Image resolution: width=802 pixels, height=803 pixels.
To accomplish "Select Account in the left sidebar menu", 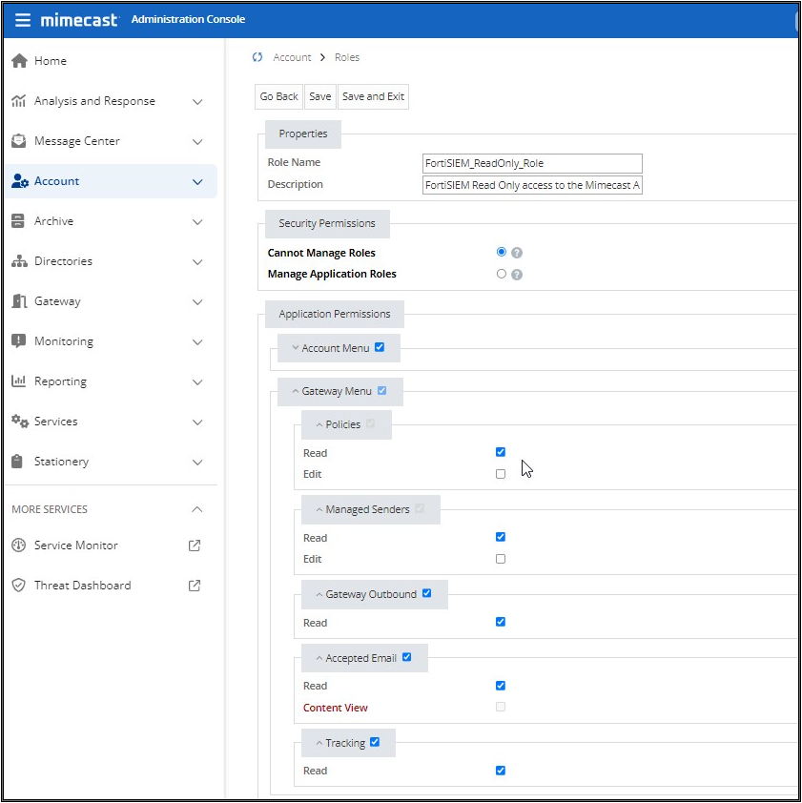I will (x=57, y=180).
